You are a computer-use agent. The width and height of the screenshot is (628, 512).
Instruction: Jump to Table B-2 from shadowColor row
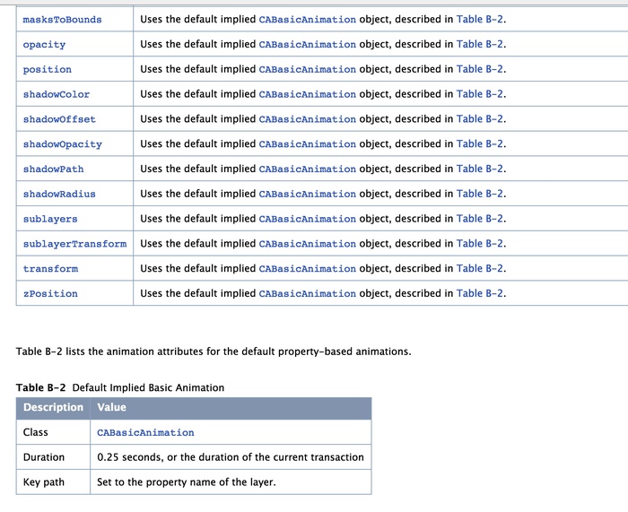(x=479, y=94)
